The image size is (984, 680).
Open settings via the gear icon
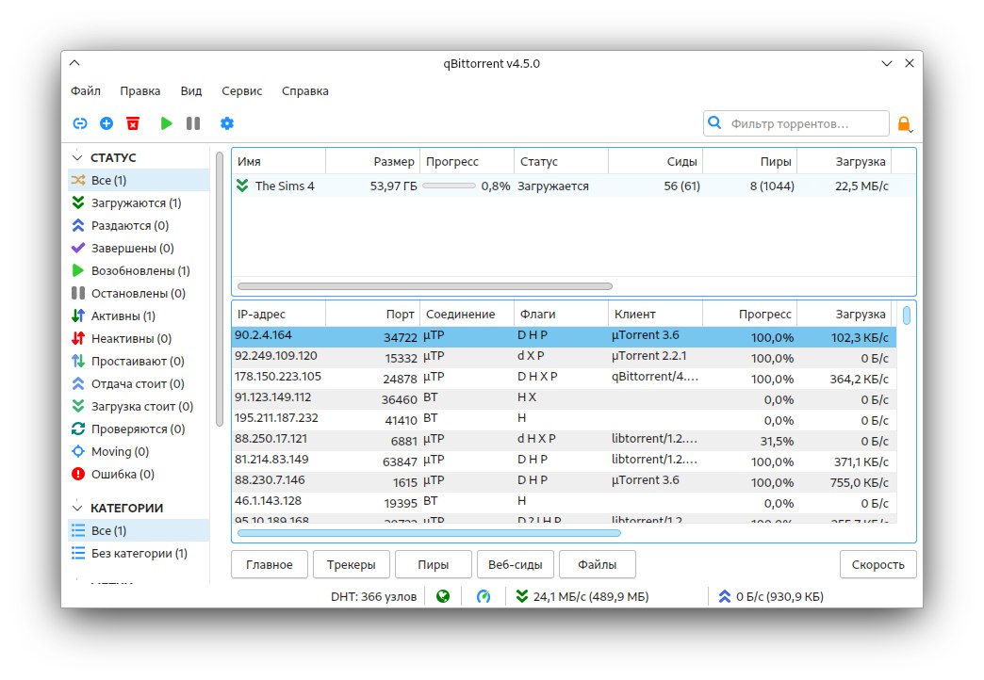tap(226, 123)
